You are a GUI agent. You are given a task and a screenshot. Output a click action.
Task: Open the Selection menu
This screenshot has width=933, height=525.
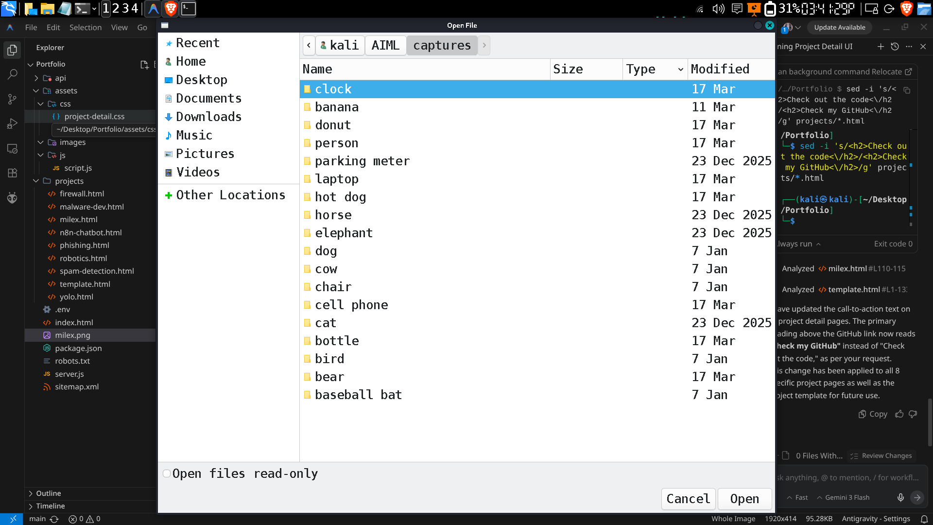86,28
